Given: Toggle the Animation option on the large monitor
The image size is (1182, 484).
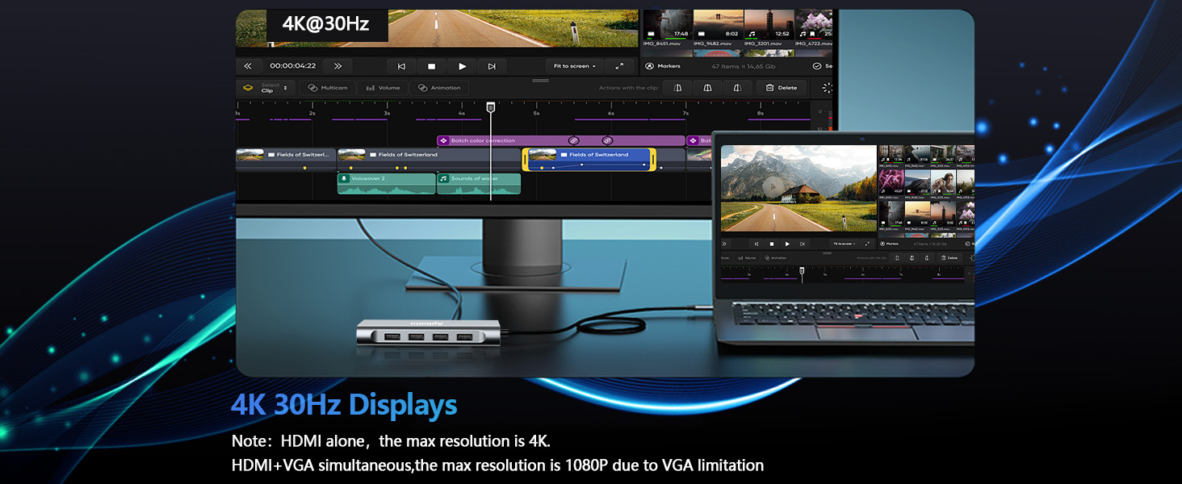Looking at the screenshot, I should pyautogui.click(x=439, y=88).
